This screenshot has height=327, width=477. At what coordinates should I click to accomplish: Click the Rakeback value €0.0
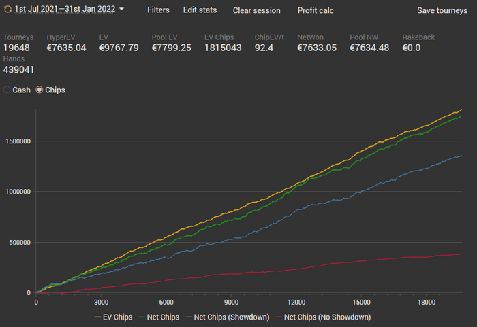tap(412, 48)
